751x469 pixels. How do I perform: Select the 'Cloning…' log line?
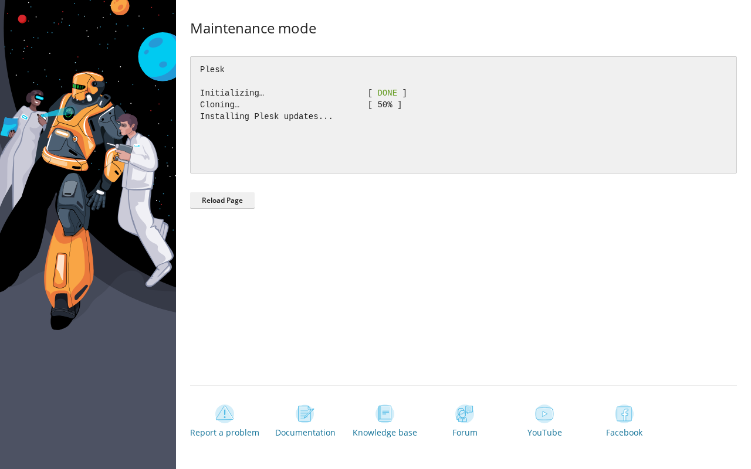pyautogui.click(x=301, y=105)
